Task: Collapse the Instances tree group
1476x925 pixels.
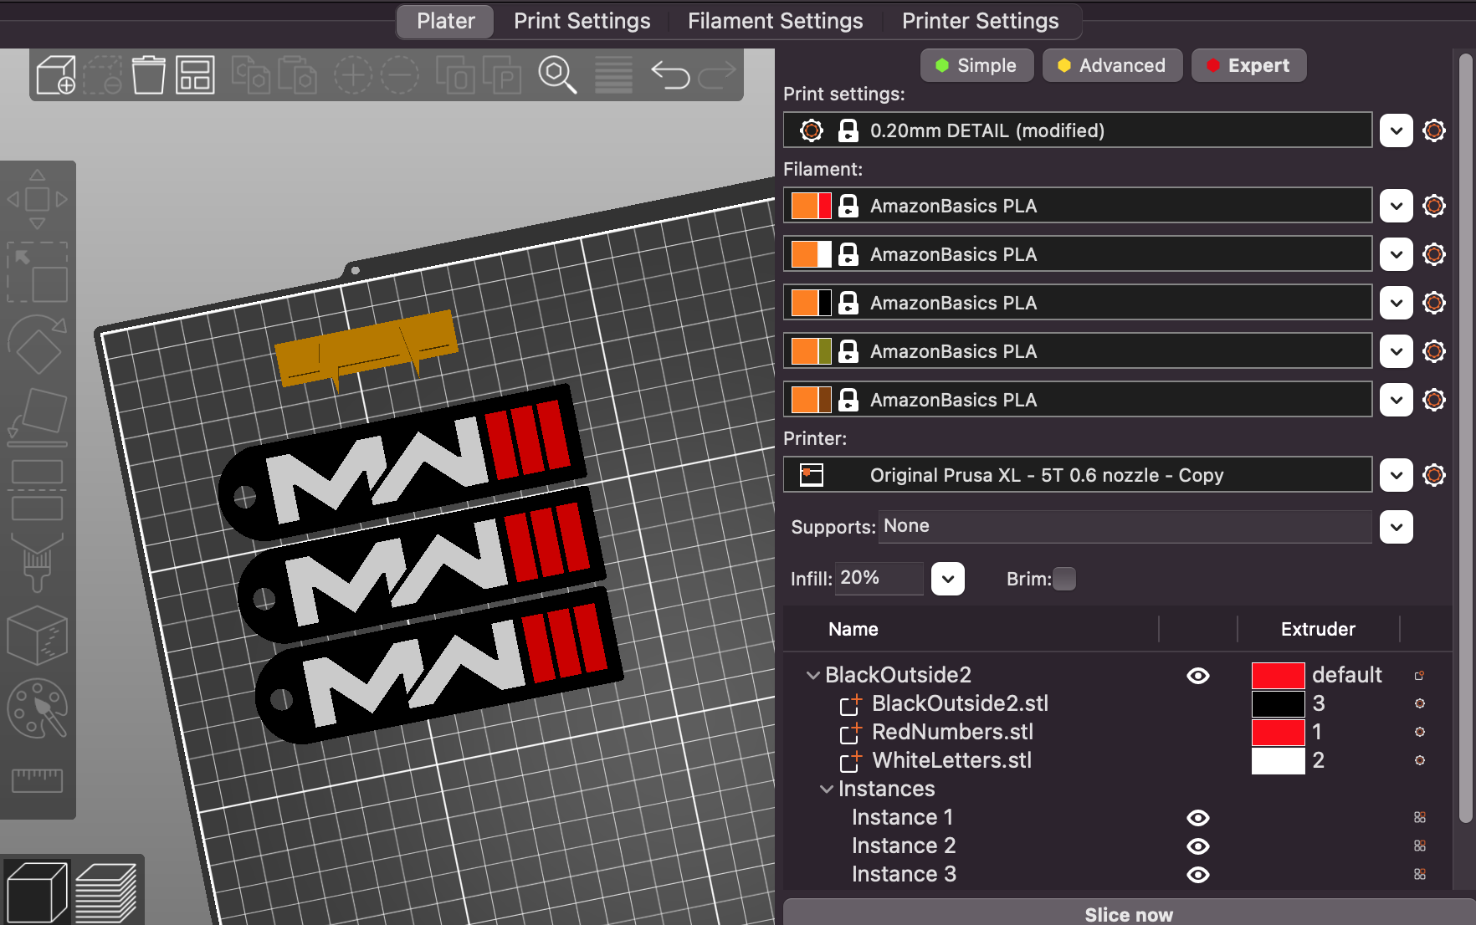Action: (x=827, y=789)
